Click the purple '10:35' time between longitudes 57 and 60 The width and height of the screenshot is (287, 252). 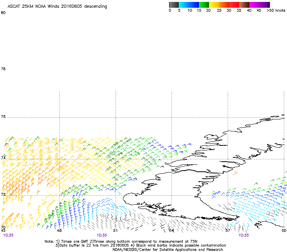(244, 235)
